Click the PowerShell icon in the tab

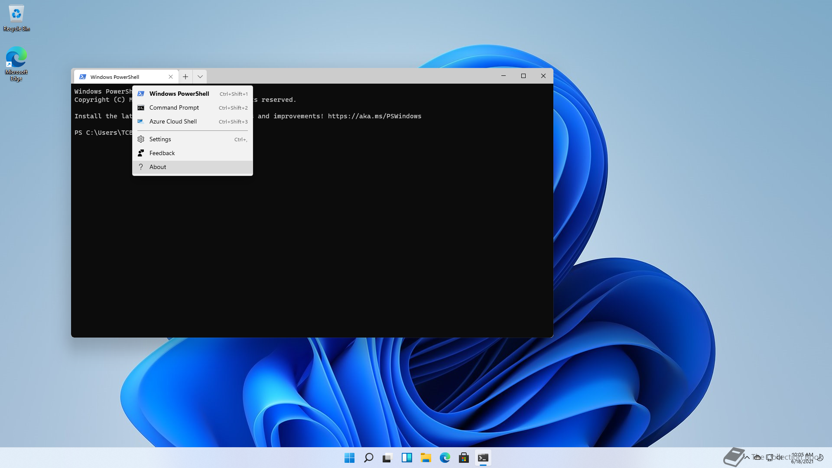coord(83,77)
